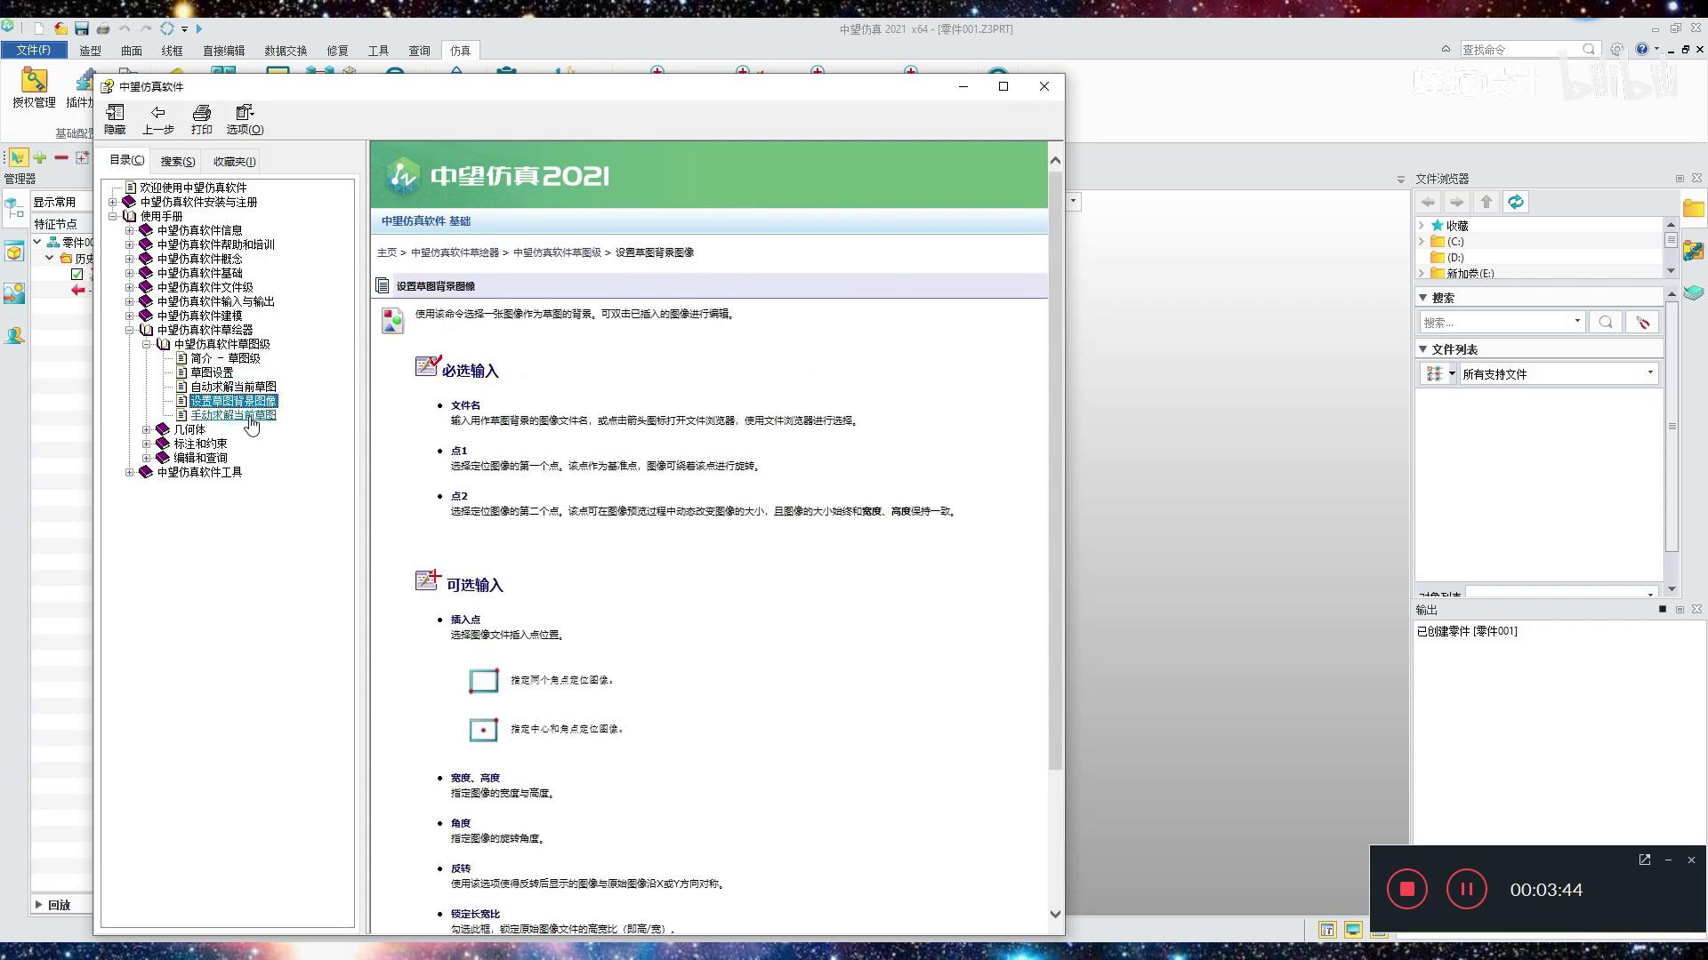This screenshot has width=1708, height=960.
Task: Open the 数据交换 ribbon tab
Action: (x=286, y=51)
